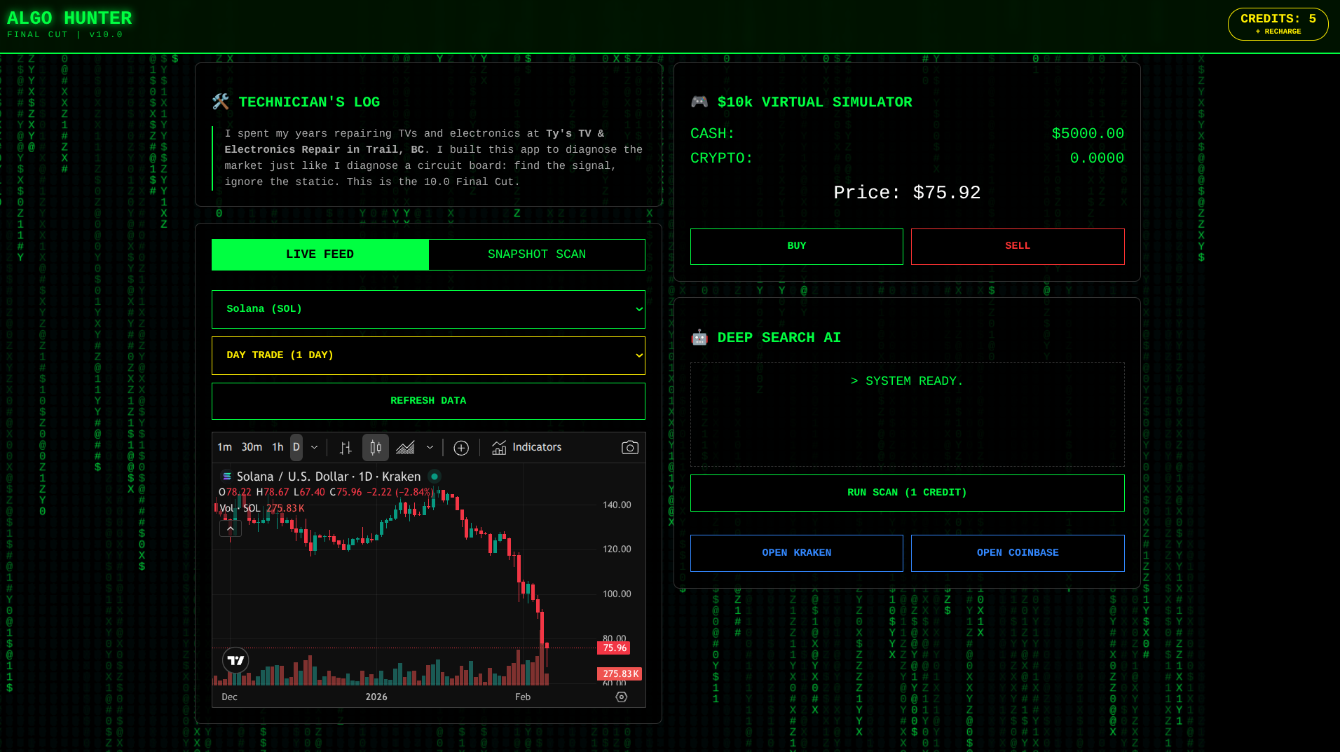The image size is (1340, 752).
Task: Switch to the SNAPSHOT SCAN tab
Action: 536,254
